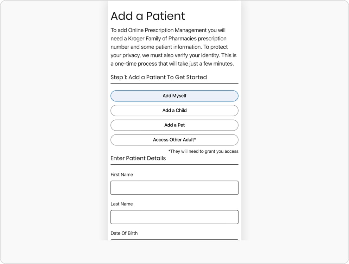The width and height of the screenshot is (349, 264).
Task: Select Access Other Adult option
Action: coord(174,140)
